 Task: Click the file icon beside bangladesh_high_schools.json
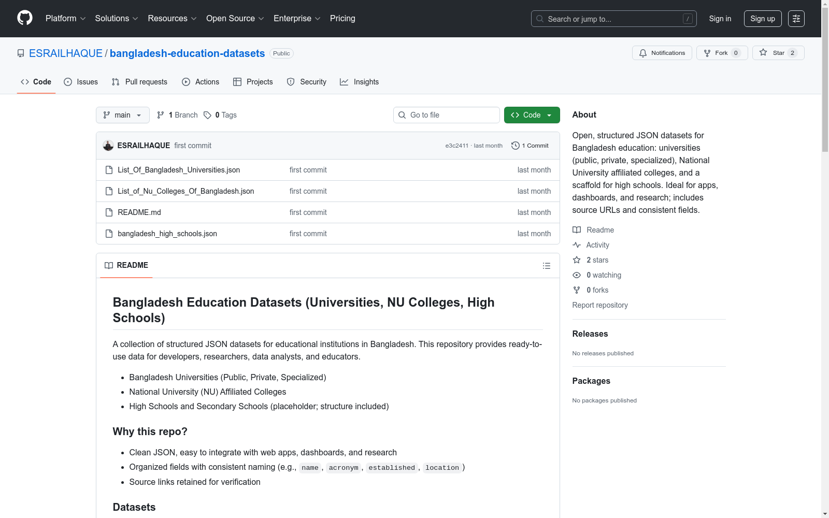(x=109, y=234)
